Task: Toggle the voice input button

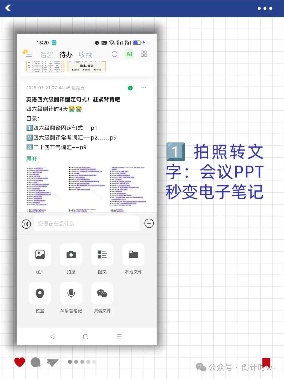Action: 26,224
